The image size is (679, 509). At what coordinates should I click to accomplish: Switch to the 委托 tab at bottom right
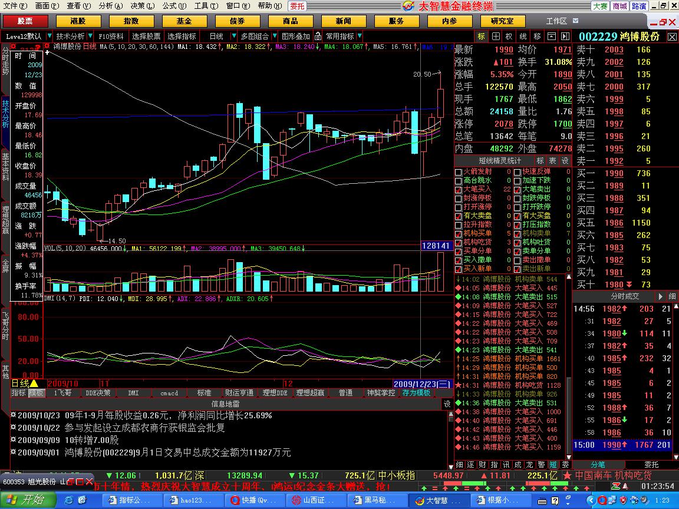click(x=651, y=464)
